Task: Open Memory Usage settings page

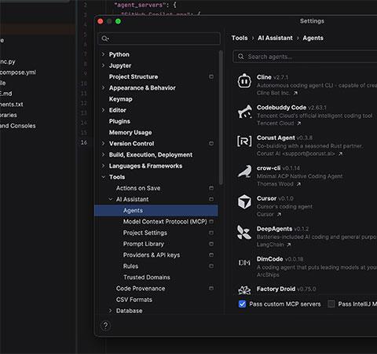Action: (130, 132)
